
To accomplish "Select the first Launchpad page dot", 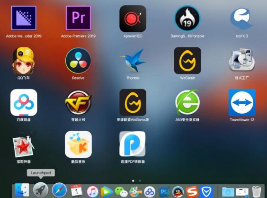I will [x=133, y=181].
